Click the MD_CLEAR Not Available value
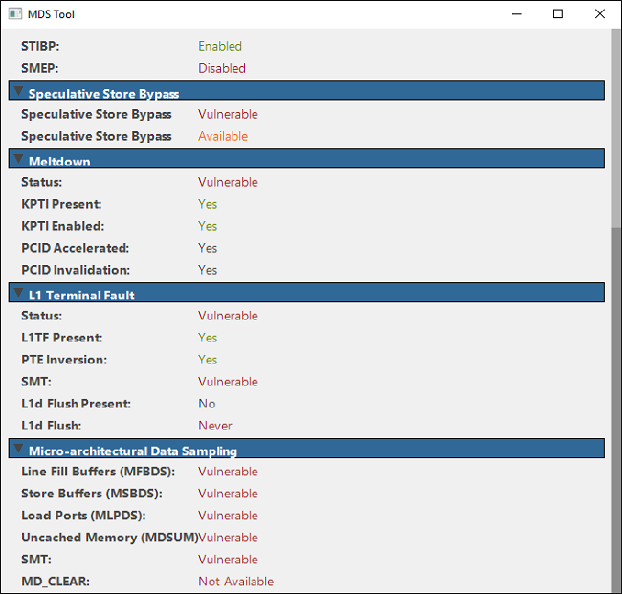 point(235,582)
